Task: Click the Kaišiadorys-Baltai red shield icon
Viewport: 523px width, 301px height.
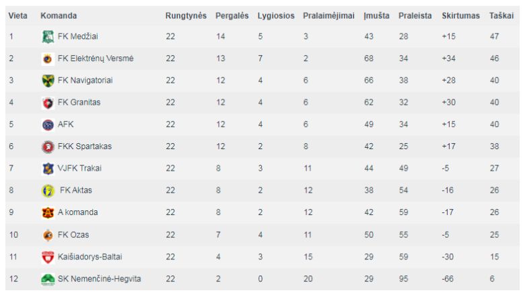Action: (x=48, y=257)
